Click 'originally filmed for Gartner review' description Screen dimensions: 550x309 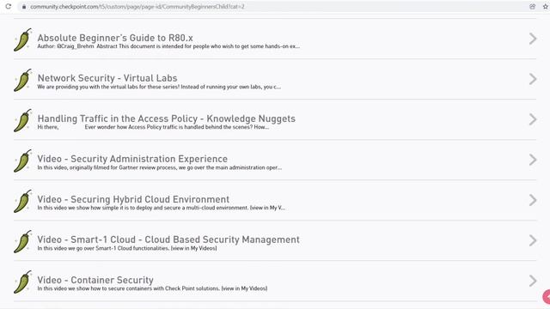(160, 167)
